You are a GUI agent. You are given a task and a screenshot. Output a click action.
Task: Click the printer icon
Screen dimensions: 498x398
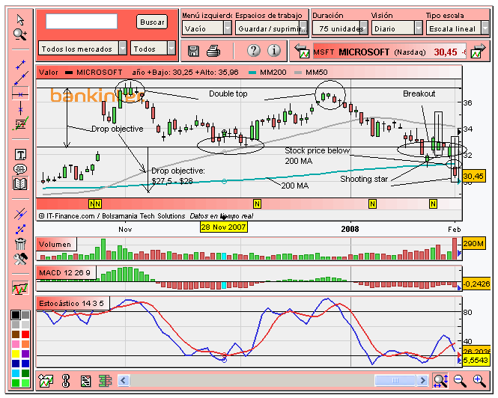pyautogui.click(x=213, y=51)
